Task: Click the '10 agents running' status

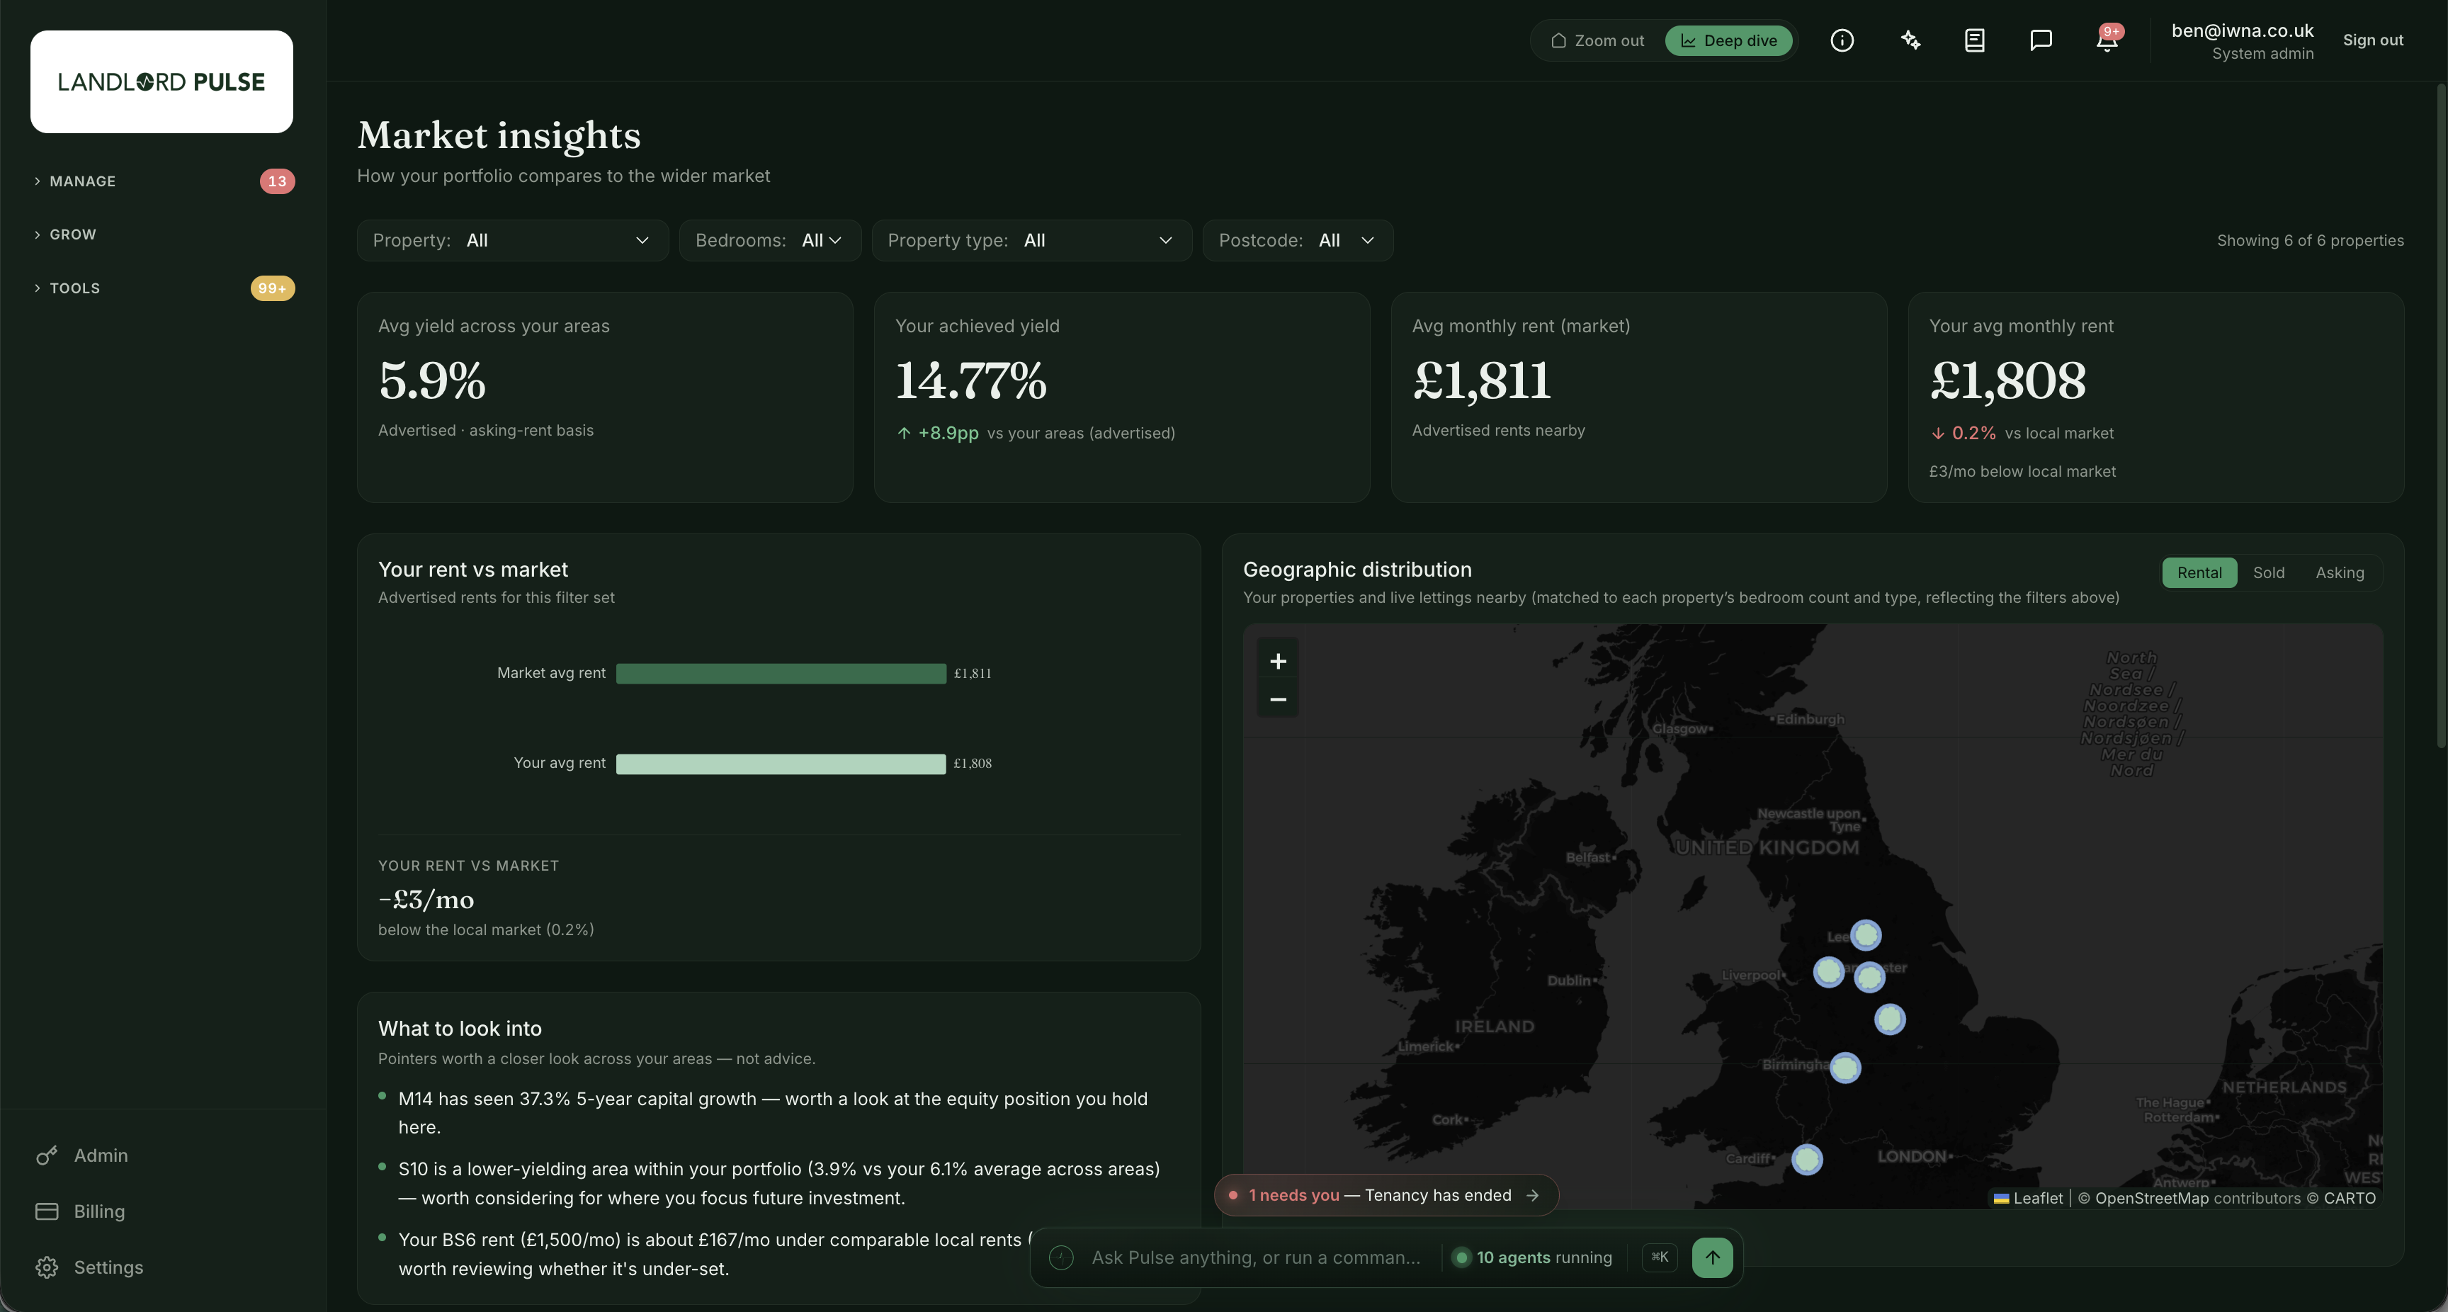Action: [x=1533, y=1257]
